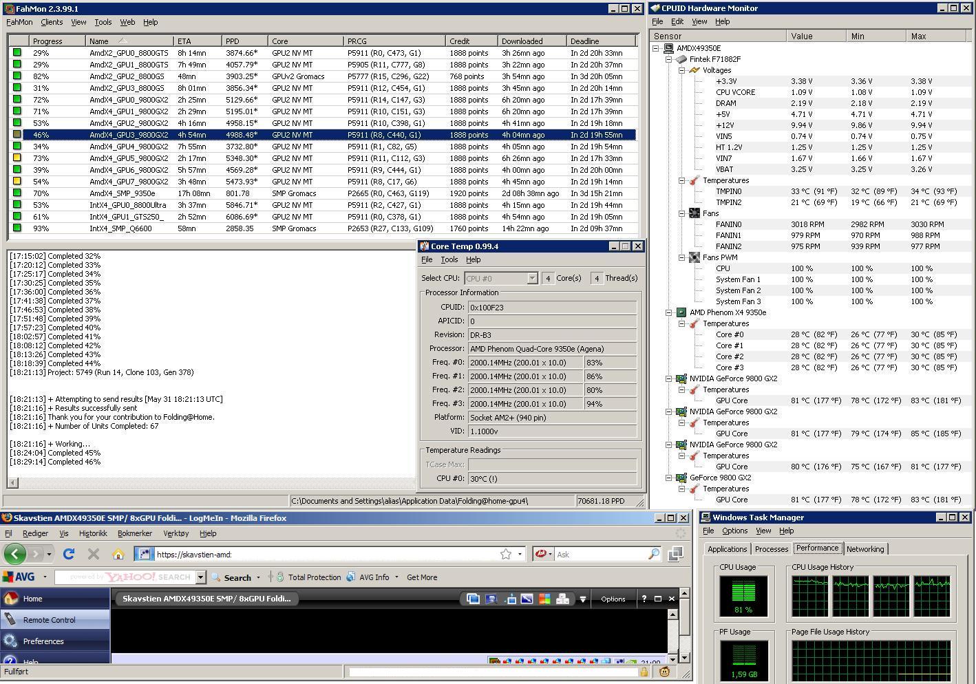Screen dimensions: 976x684
Task: Click LogMeIn full-screen monitors icon
Action: coord(473,599)
